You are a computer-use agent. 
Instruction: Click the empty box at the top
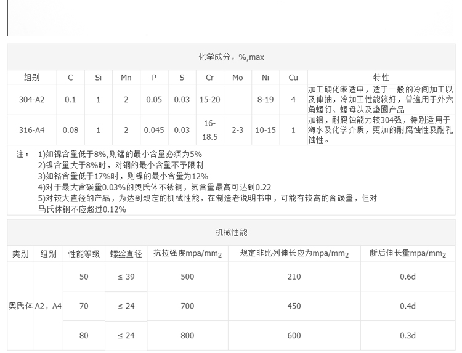pos(231,17)
